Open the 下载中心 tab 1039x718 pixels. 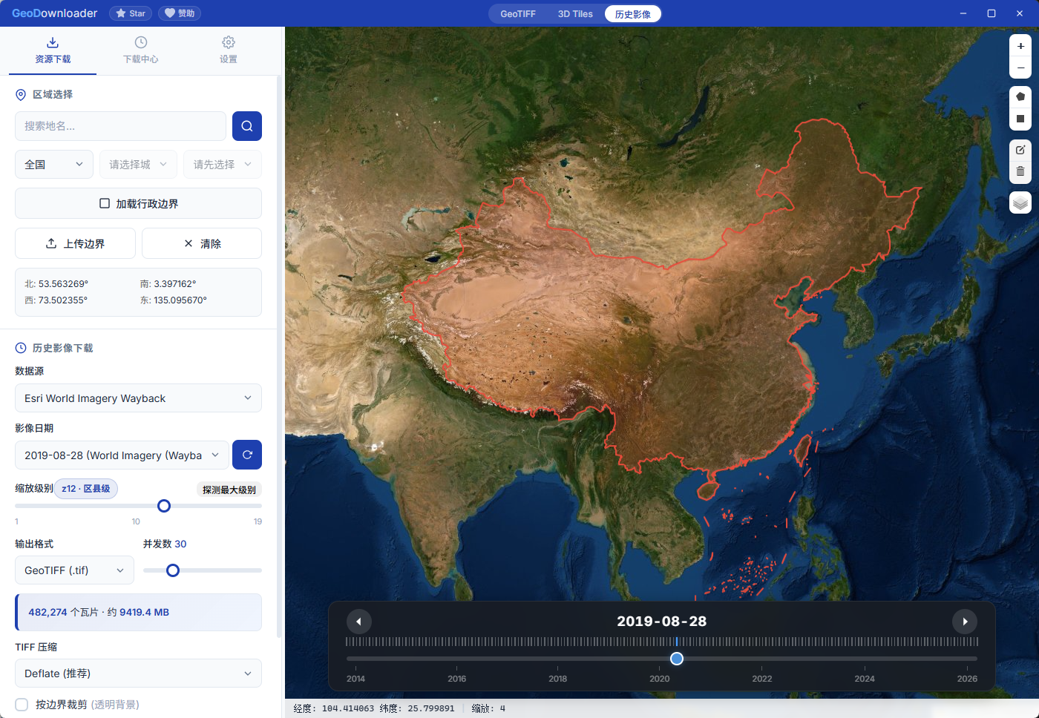[140, 50]
